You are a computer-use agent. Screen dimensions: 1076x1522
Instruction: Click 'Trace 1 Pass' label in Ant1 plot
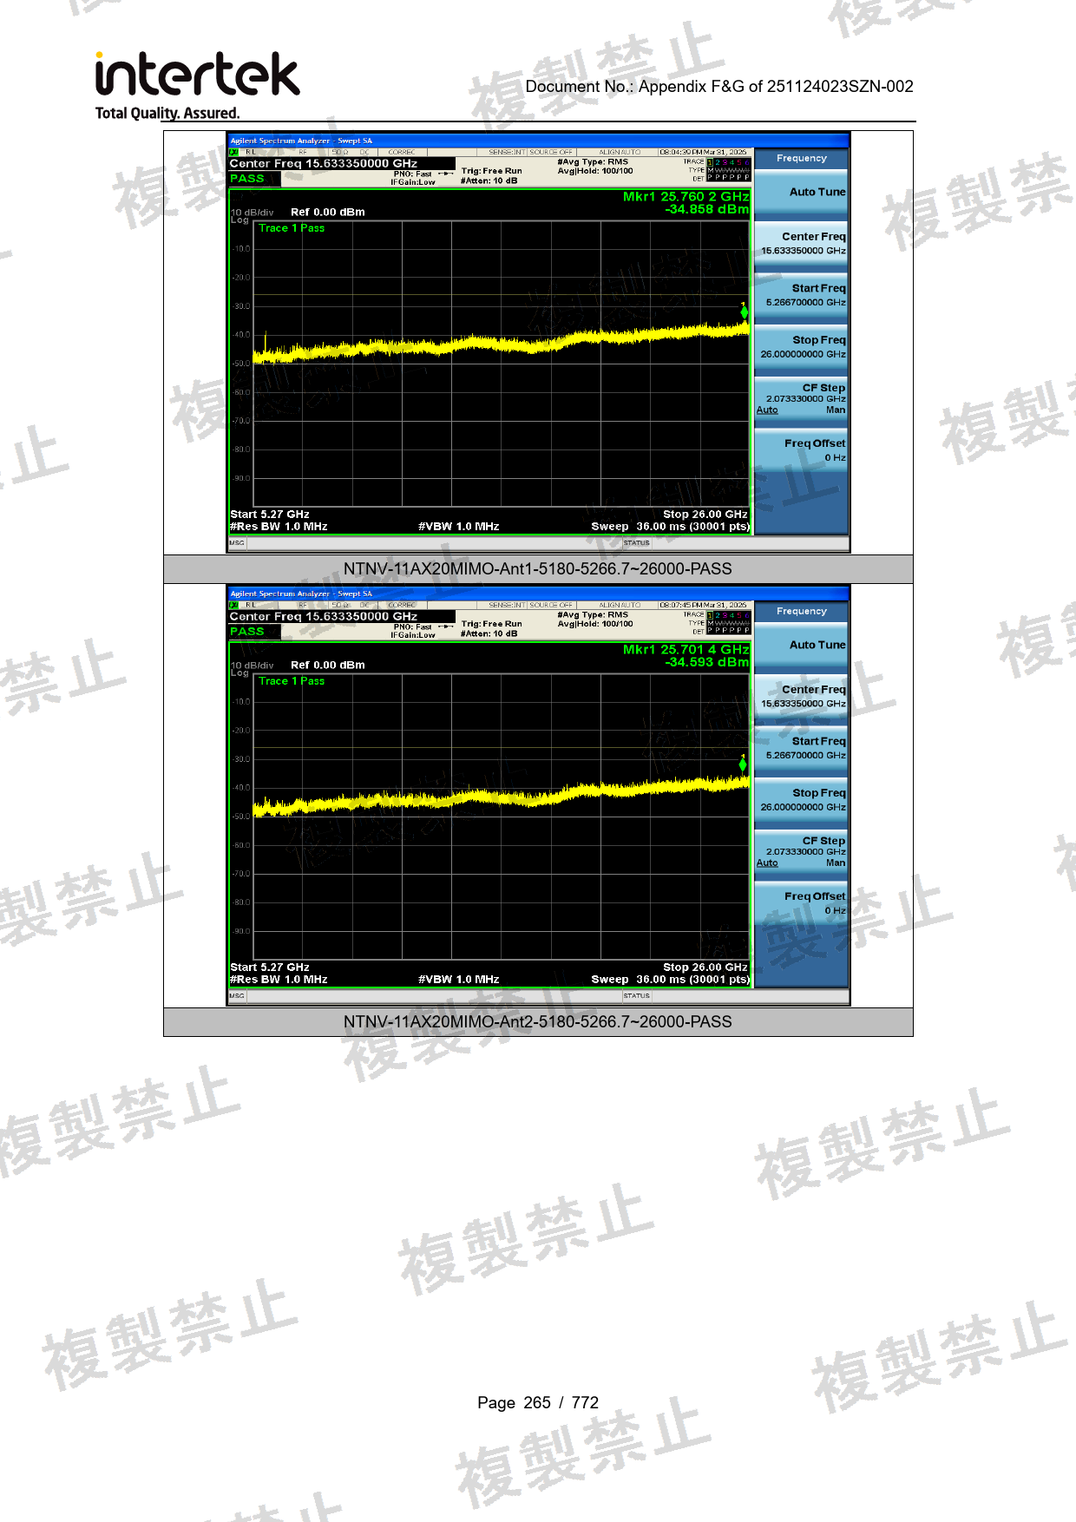[292, 228]
